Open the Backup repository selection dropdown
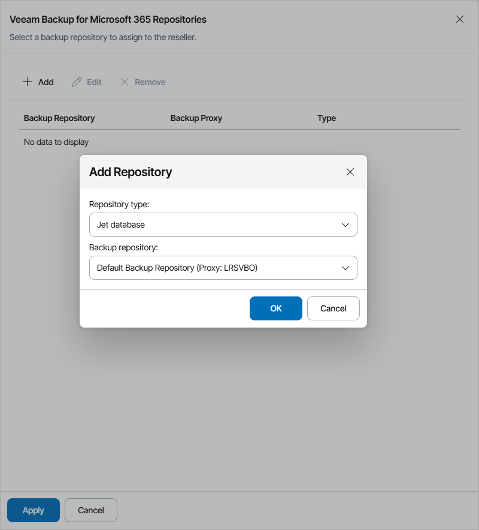 [223, 268]
